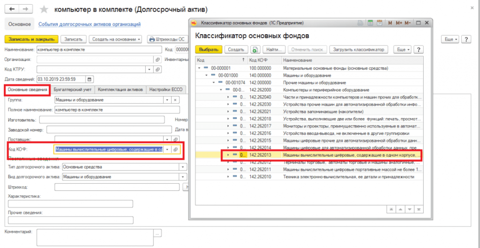This screenshot has height=248, width=480.
Task: Switch to Комплектация активов tab
Action: pos(120,89)
